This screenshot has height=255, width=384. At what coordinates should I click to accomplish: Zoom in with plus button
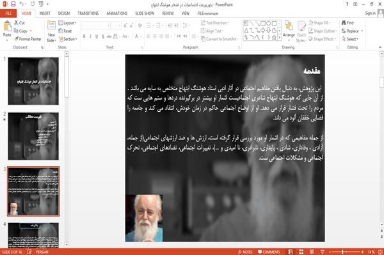pyautogui.click(x=362, y=252)
